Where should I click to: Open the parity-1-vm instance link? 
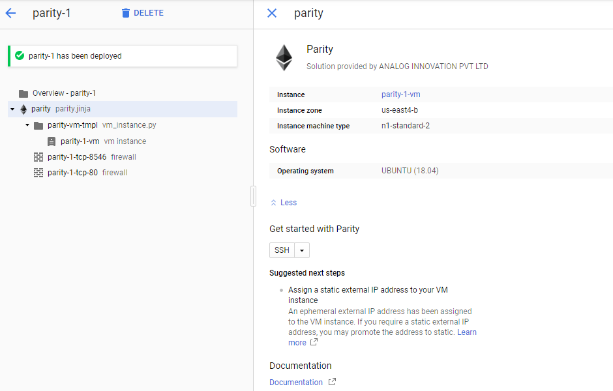400,94
